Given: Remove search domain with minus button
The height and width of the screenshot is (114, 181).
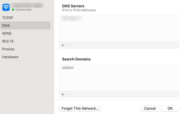Looking at the screenshot, I should 70,94.
